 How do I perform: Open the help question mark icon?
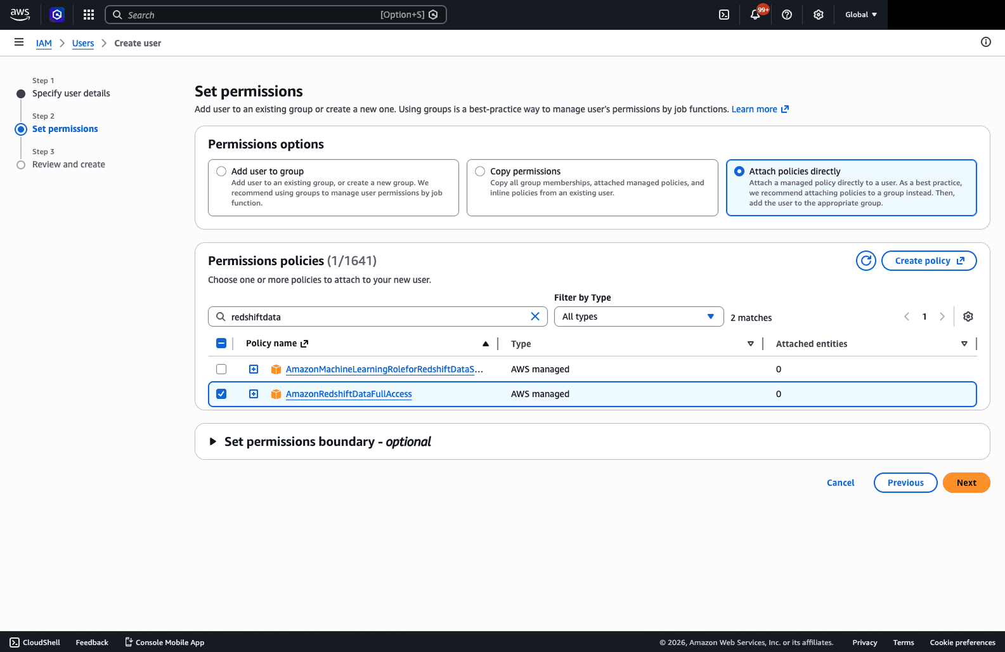point(787,15)
